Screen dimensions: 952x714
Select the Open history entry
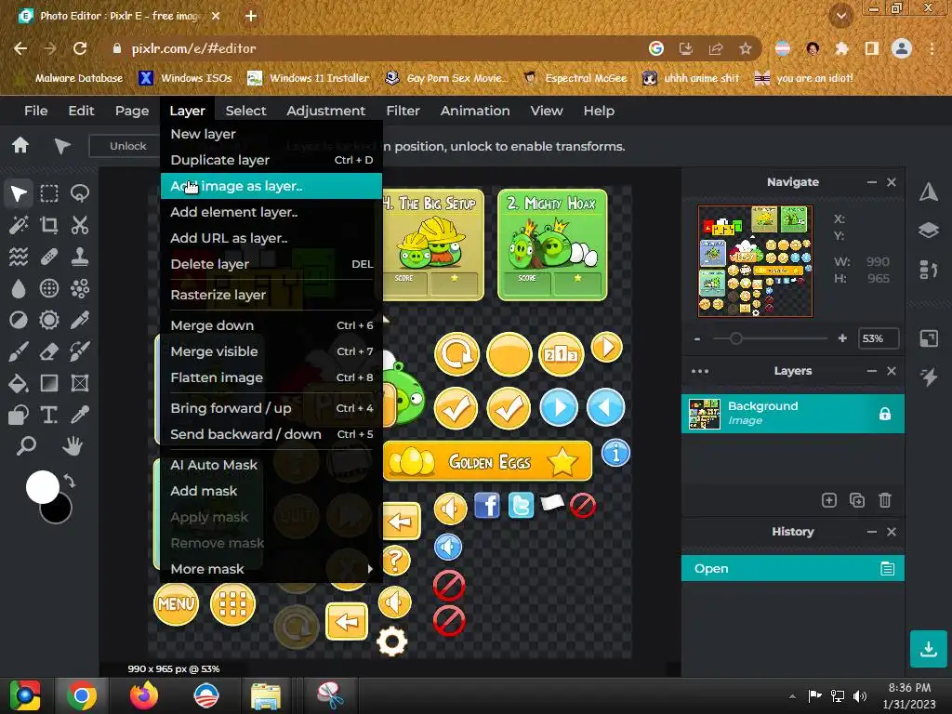click(x=792, y=568)
